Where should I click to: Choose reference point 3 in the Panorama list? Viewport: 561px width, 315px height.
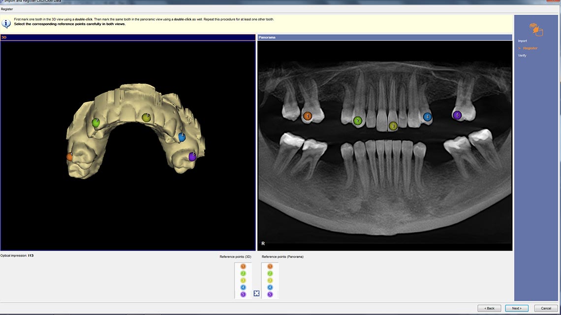[x=270, y=281]
